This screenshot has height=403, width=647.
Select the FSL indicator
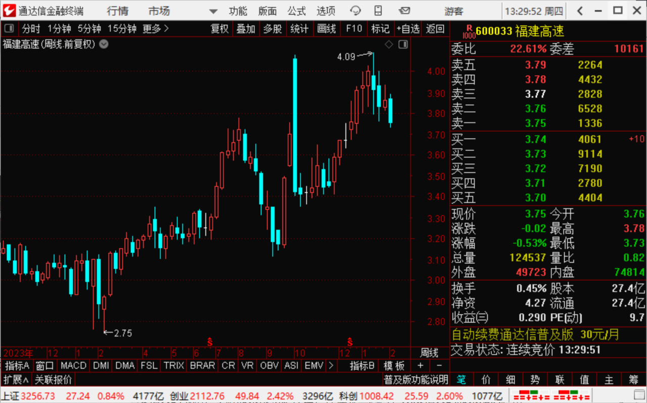149,365
